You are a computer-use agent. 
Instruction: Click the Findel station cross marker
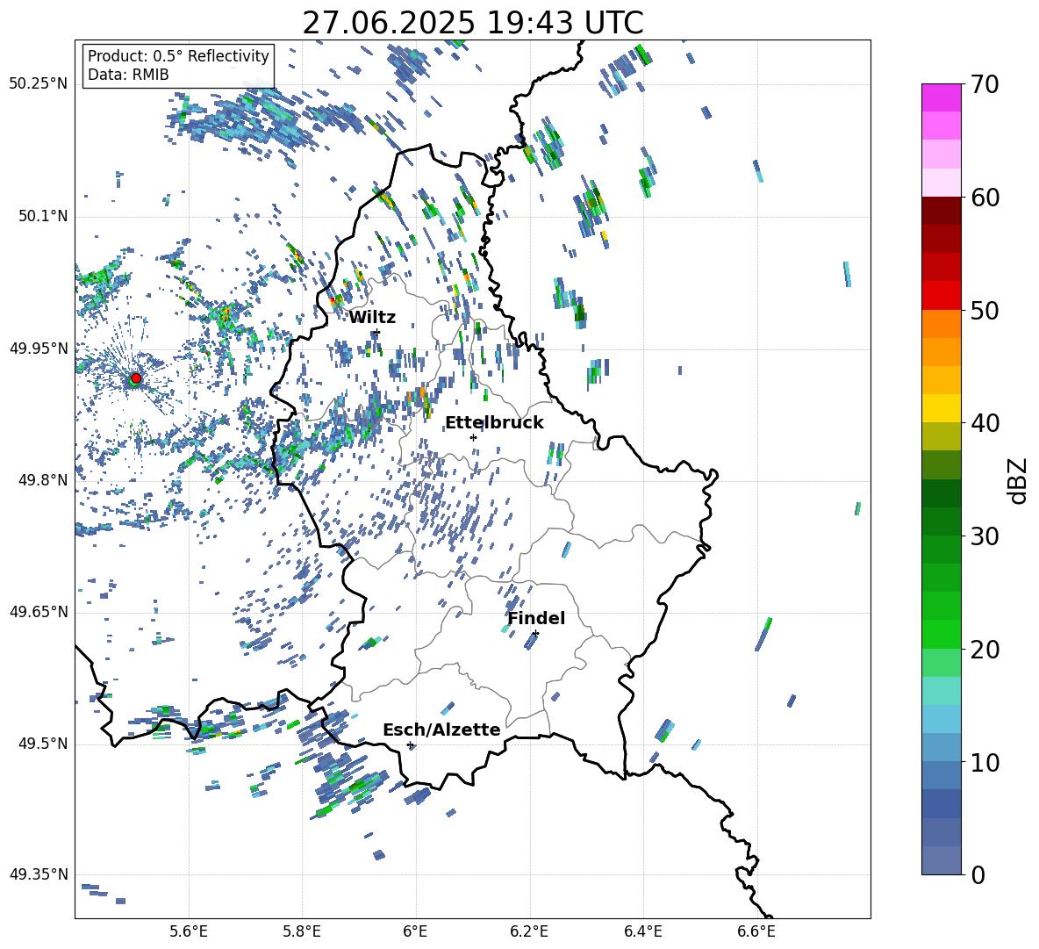pos(535,634)
